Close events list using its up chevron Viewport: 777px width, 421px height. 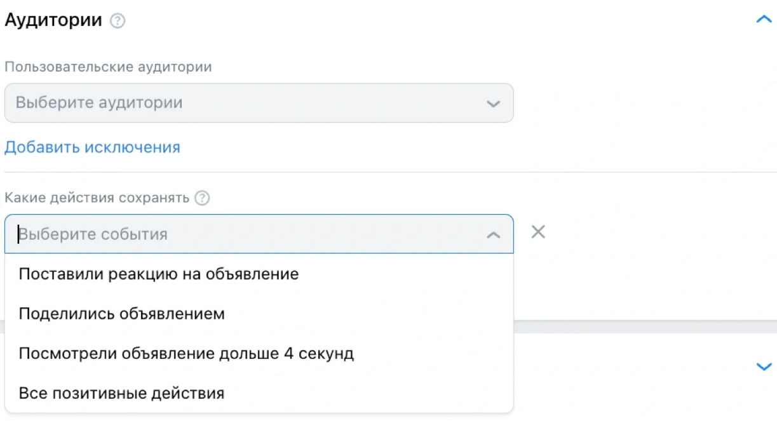pyautogui.click(x=493, y=235)
